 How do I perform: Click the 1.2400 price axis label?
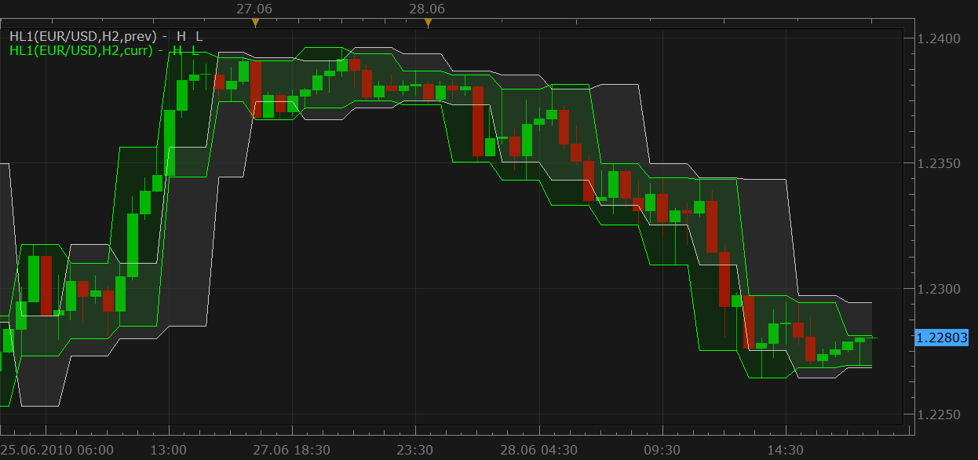coord(939,38)
